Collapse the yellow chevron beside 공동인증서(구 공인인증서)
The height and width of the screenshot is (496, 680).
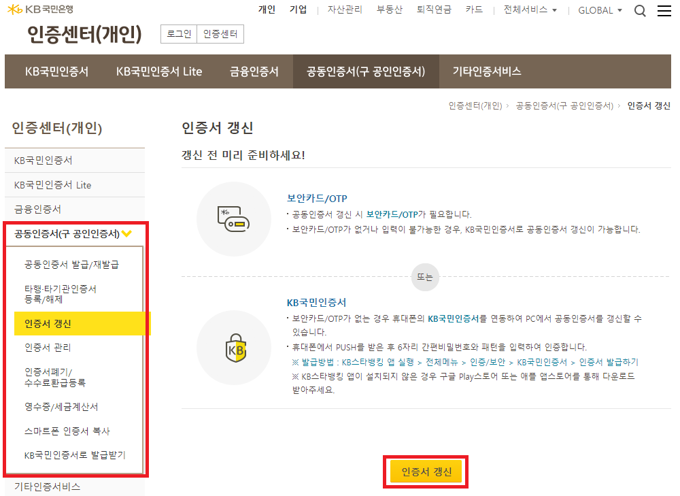(x=126, y=234)
